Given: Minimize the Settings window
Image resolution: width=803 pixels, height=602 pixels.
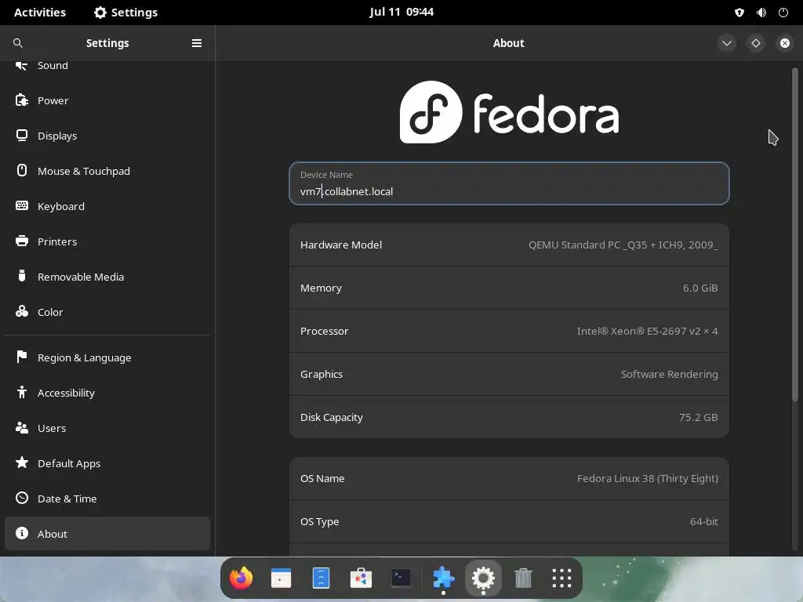Looking at the screenshot, I should click(x=727, y=43).
